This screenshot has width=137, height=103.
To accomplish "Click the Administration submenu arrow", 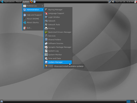I will pos(42,10).
